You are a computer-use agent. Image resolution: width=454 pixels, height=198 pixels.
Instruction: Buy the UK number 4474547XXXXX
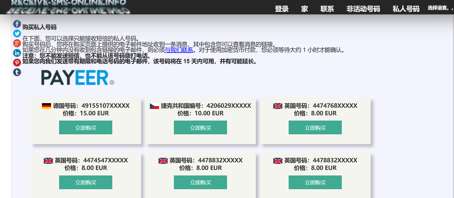coord(86,182)
